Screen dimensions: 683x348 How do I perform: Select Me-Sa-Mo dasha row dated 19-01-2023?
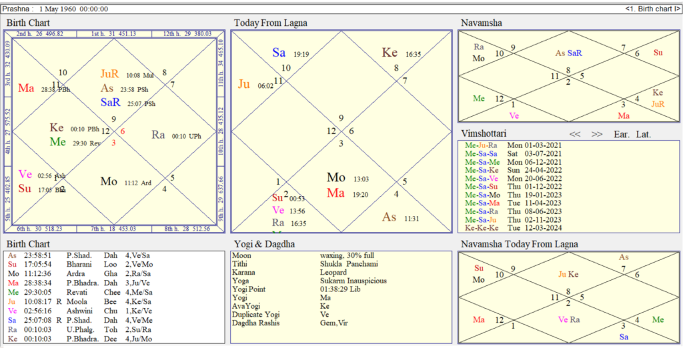coord(514,195)
